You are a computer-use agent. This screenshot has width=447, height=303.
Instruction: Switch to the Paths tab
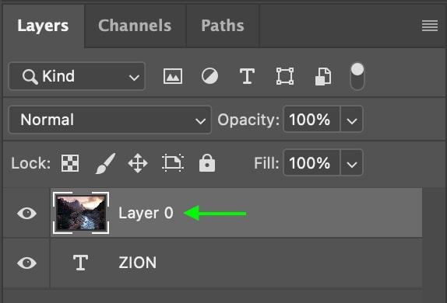[x=223, y=26]
